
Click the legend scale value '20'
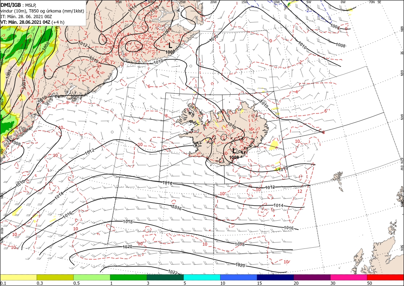point(296,283)
